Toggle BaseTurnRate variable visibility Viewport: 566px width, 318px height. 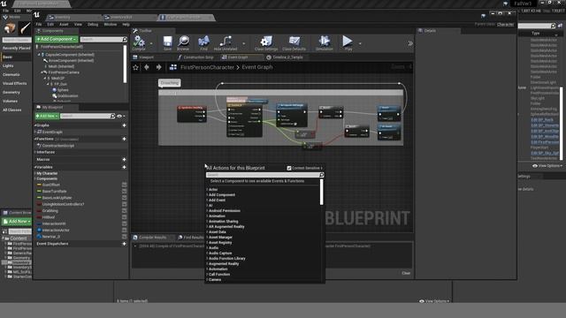tap(124, 191)
